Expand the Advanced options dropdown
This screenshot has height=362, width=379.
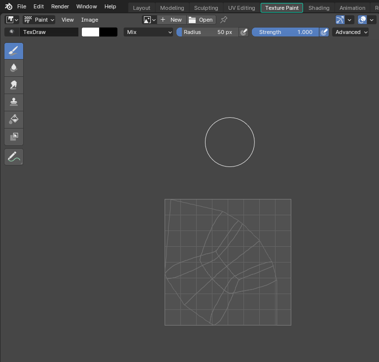pos(350,32)
